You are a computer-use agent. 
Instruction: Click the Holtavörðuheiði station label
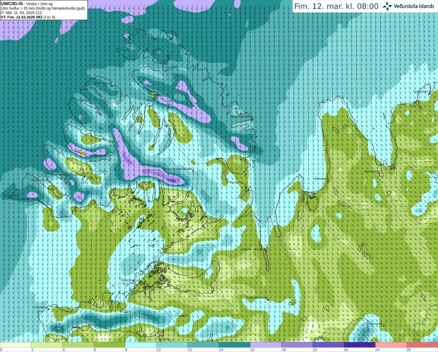point(257,298)
